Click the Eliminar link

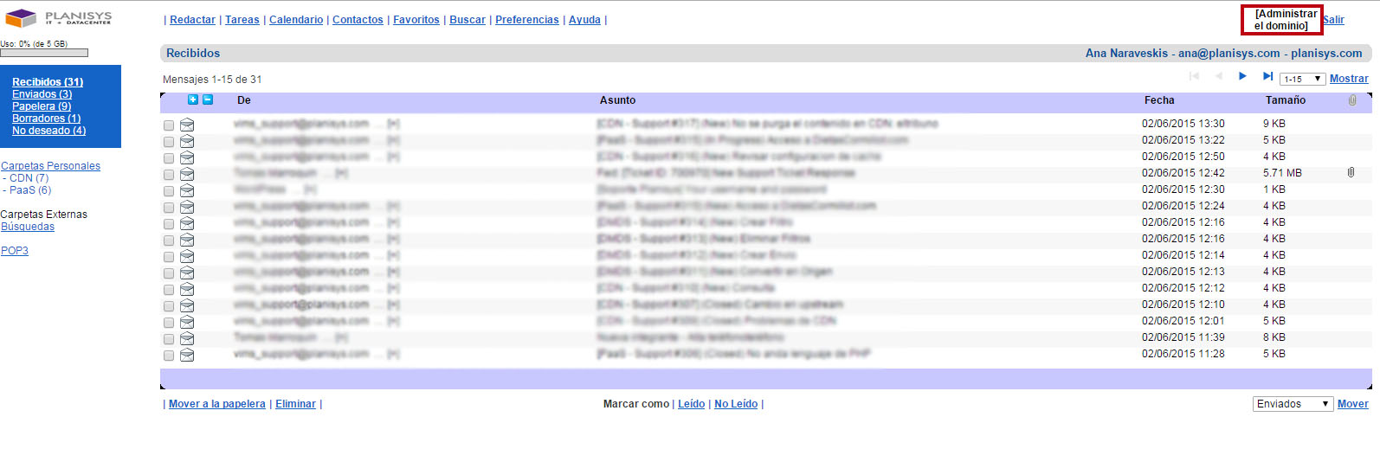[295, 404]
